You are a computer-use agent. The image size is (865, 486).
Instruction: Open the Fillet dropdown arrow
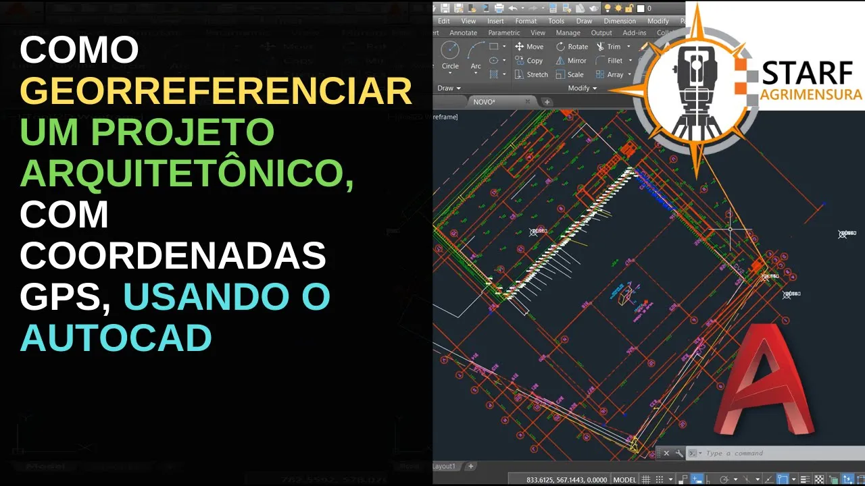tap(631, 61)
